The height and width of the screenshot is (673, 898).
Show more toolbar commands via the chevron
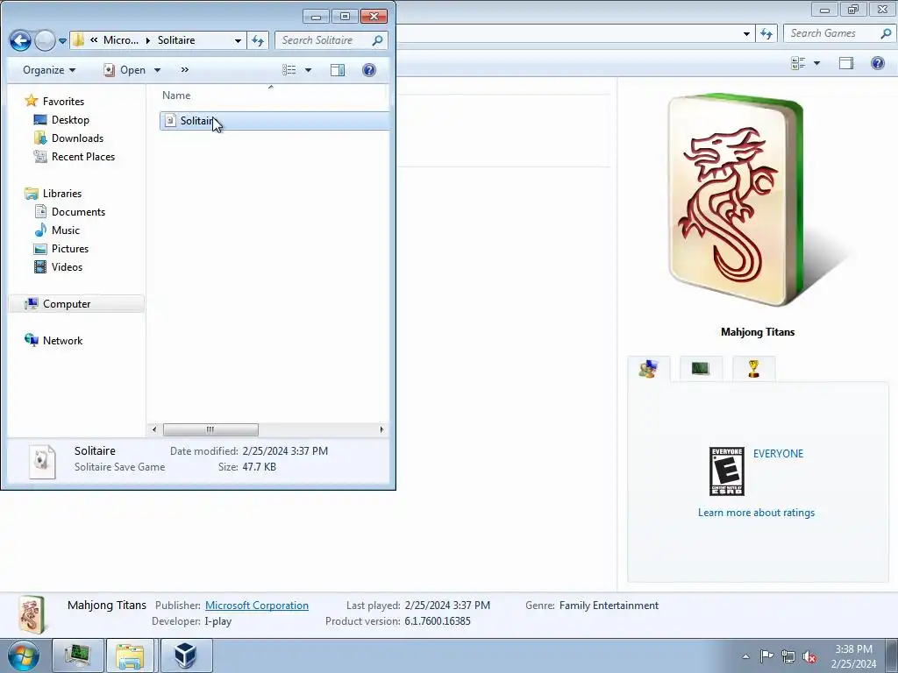coord(184,70)
